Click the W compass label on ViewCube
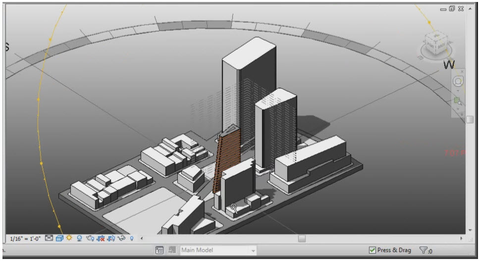 (449, 64)
